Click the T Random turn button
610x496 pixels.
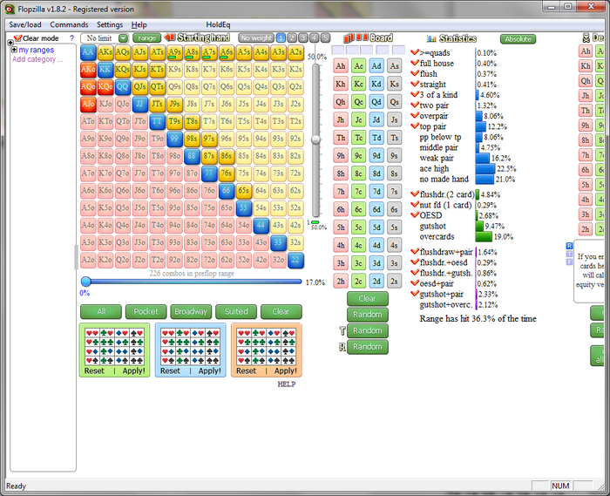click(367, 330)
